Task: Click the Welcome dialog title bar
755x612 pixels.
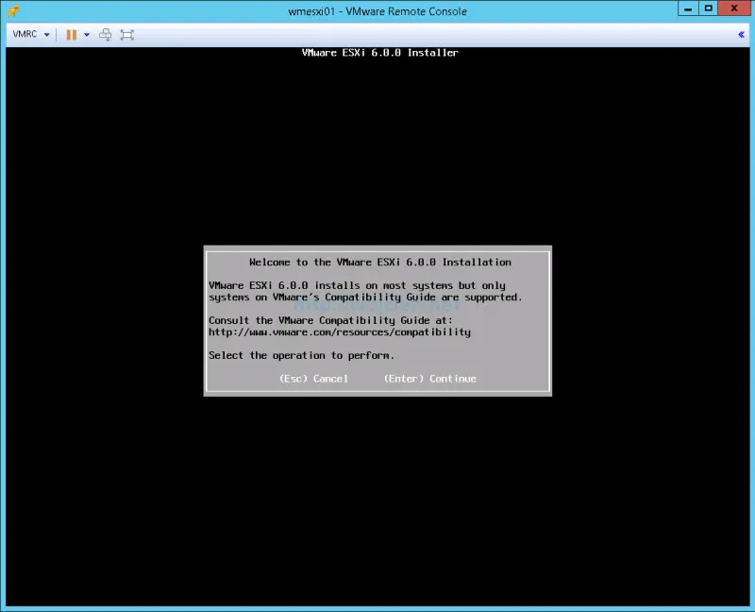Action: 377,262
